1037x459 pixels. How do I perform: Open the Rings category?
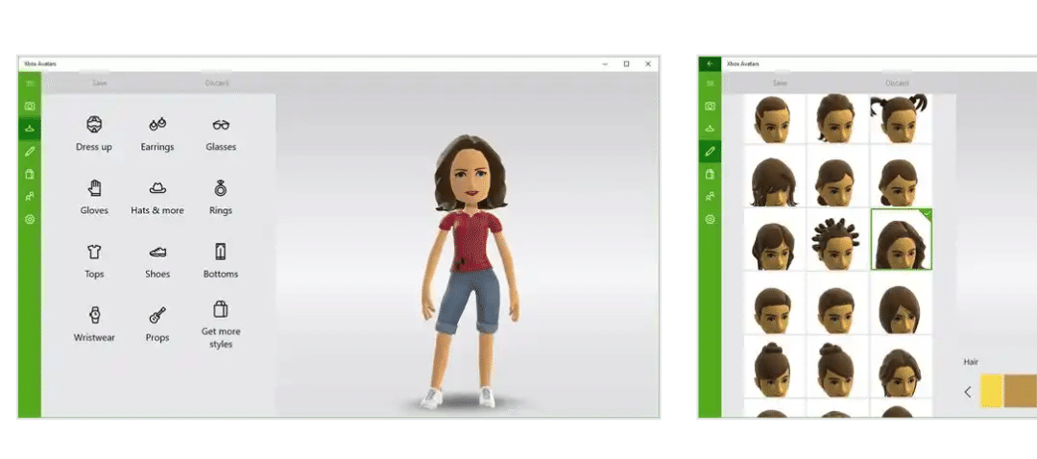(221, 197)
